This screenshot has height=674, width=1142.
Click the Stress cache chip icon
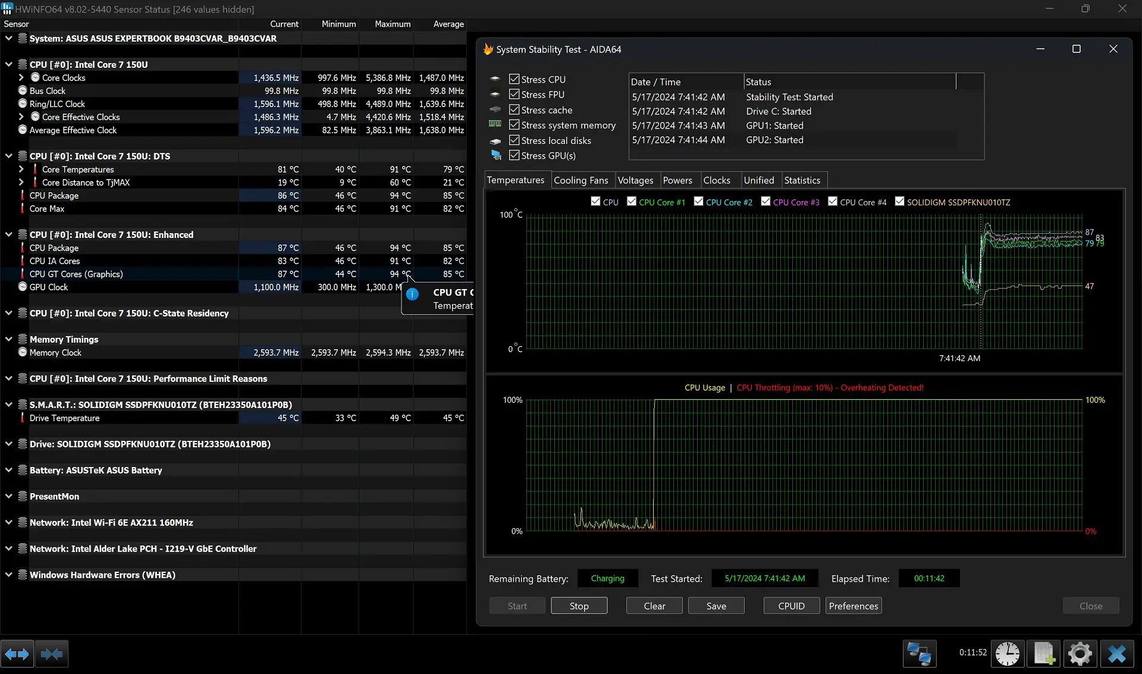(495, 110)
